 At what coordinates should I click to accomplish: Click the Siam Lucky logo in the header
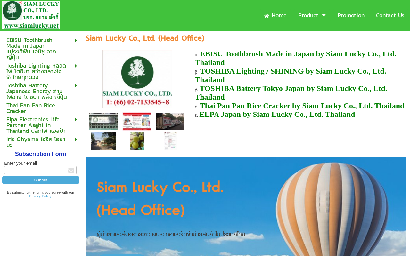point(31,15)
